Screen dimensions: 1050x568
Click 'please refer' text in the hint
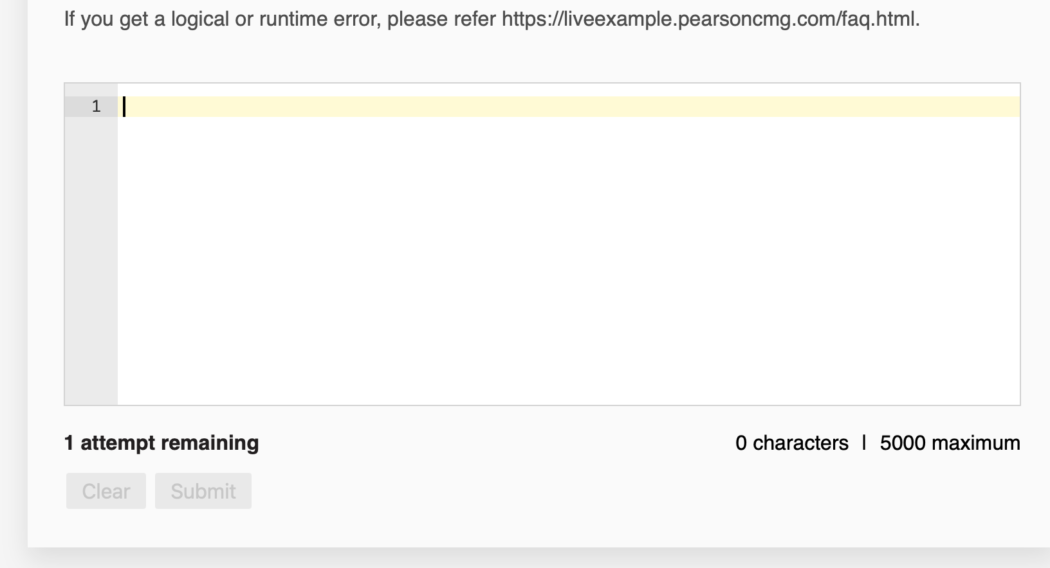441,19
